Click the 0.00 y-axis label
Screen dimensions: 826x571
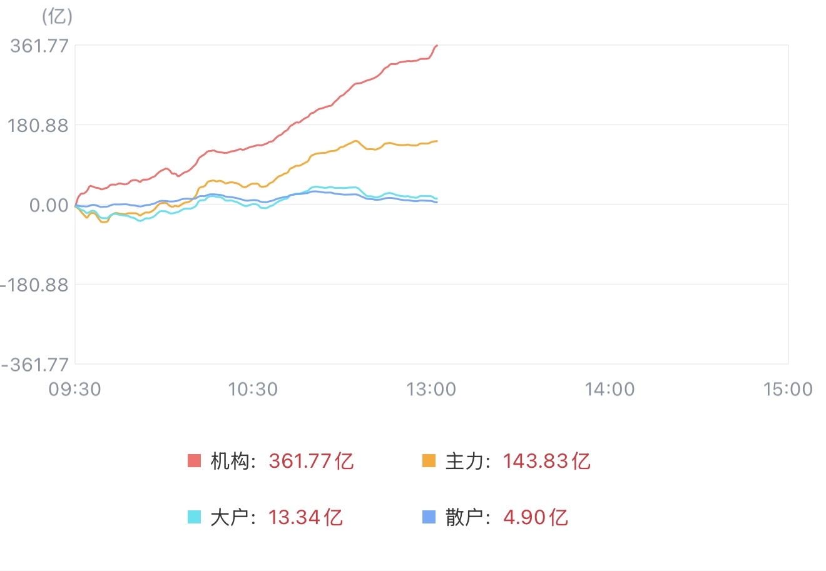(48, 205)
